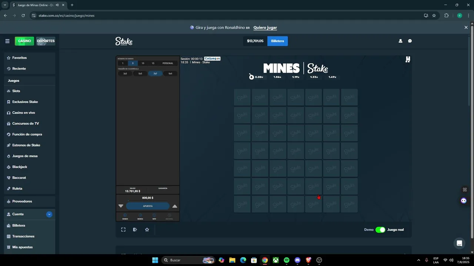The height and width of the screenshot is (266, 474).
Task: Open Blackjack in sidebar
Action: [x=30, y=167]
